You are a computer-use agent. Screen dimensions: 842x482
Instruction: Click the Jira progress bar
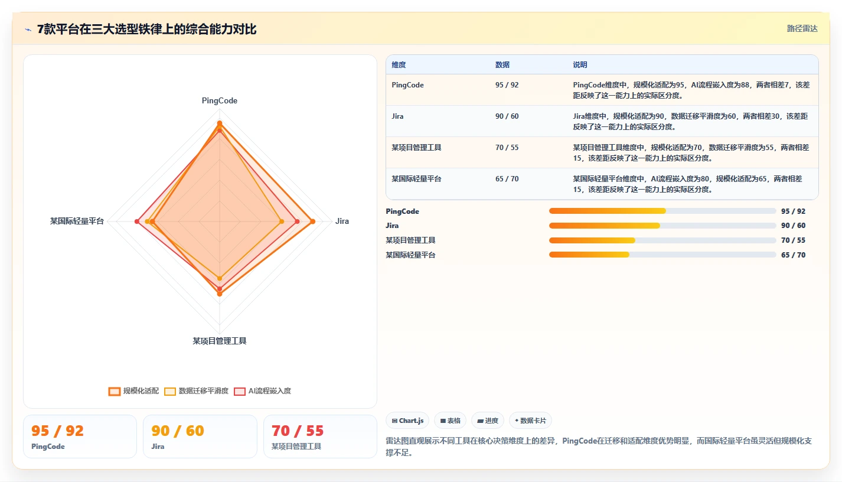coord(662,226)
